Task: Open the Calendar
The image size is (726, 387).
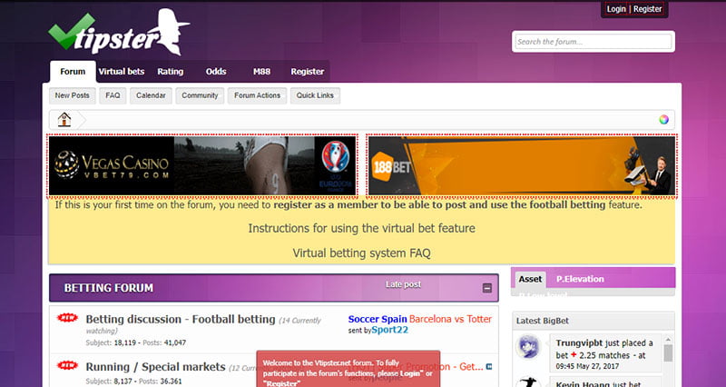Action: tap(151, 95)
